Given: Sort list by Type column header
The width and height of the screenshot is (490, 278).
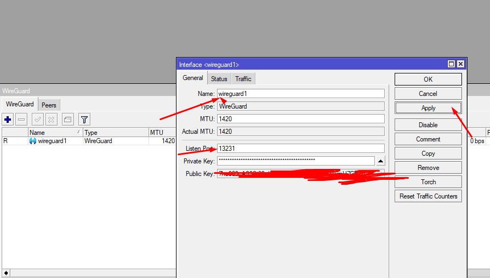Looking at the screenshot, I should point(116,132).
